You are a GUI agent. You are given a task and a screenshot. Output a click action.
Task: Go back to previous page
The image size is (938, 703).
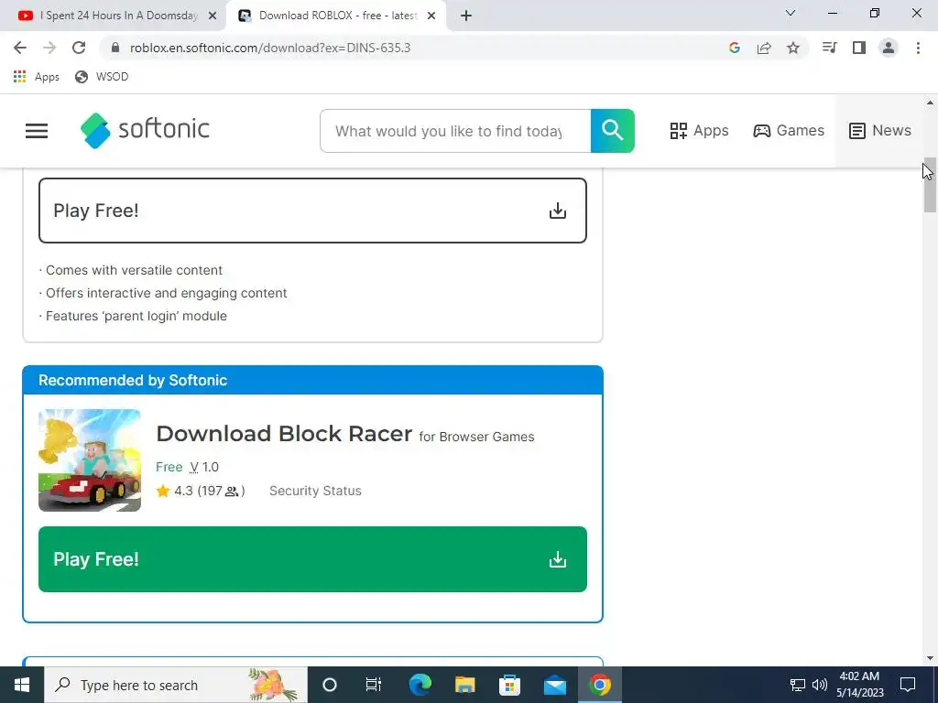pos(20,48)
